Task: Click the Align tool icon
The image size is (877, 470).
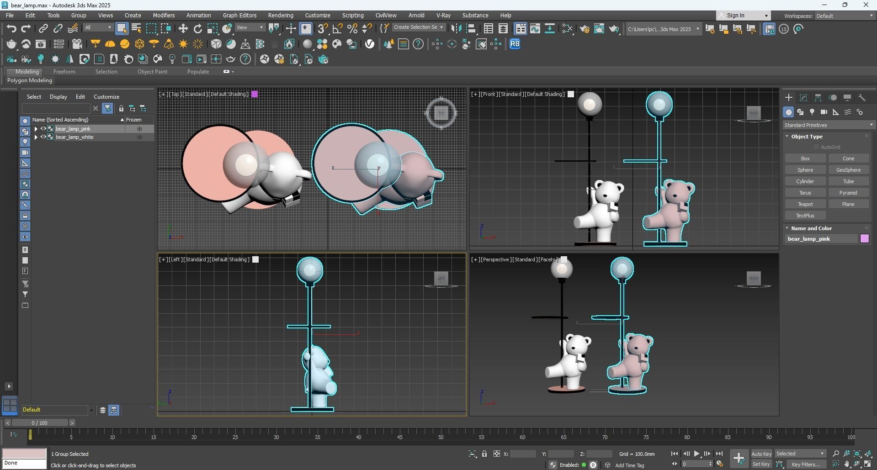Action: pos(471,29)
